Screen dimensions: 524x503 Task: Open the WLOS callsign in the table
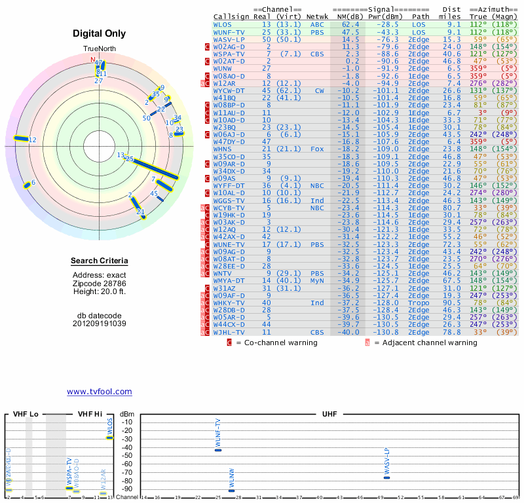[x=223, y=25]
